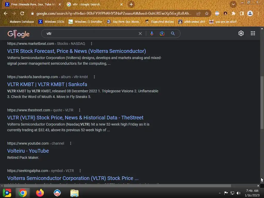
Task: Open VLTR Stock Forecast, Price & News link
Action: [x=76, y=51]
